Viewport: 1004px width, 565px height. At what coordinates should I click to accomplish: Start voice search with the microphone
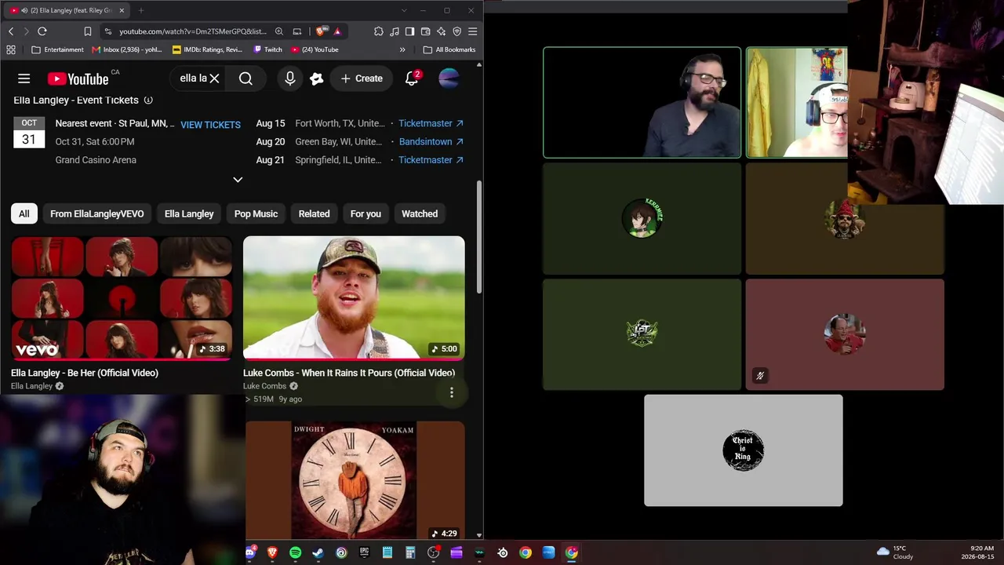point(290,78)
